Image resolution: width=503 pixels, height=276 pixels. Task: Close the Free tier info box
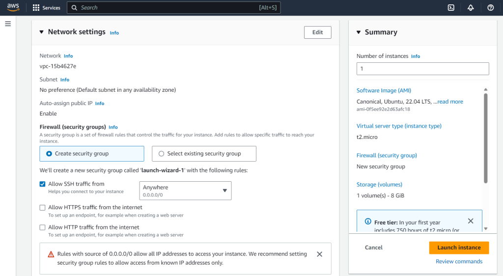click(471, 221)
